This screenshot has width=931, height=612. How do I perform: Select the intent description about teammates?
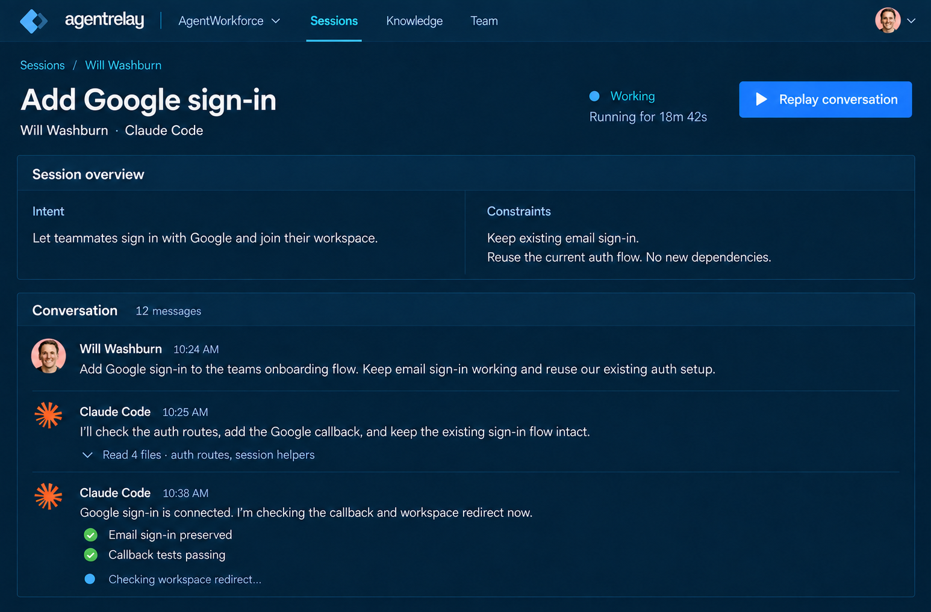pos(205,238)
